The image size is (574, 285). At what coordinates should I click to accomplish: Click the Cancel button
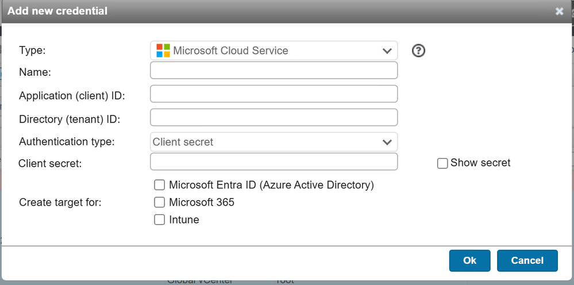(x=527, y=260)
